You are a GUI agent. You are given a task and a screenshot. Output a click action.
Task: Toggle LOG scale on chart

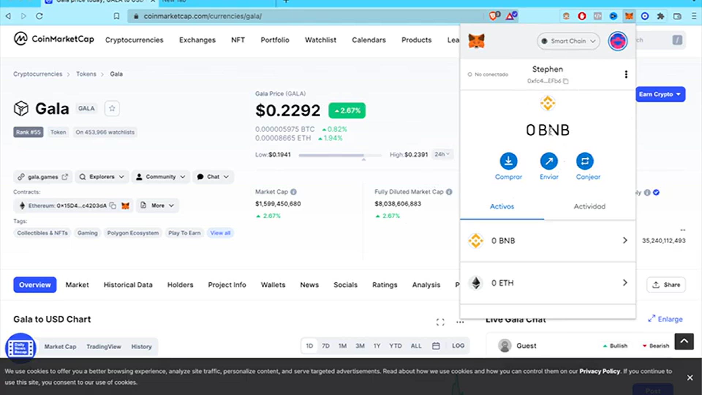point(458,346)
